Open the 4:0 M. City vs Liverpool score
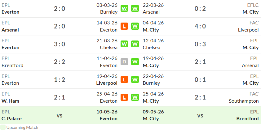Viewport: 261px width, 132px height. click(x=200, y=26)
